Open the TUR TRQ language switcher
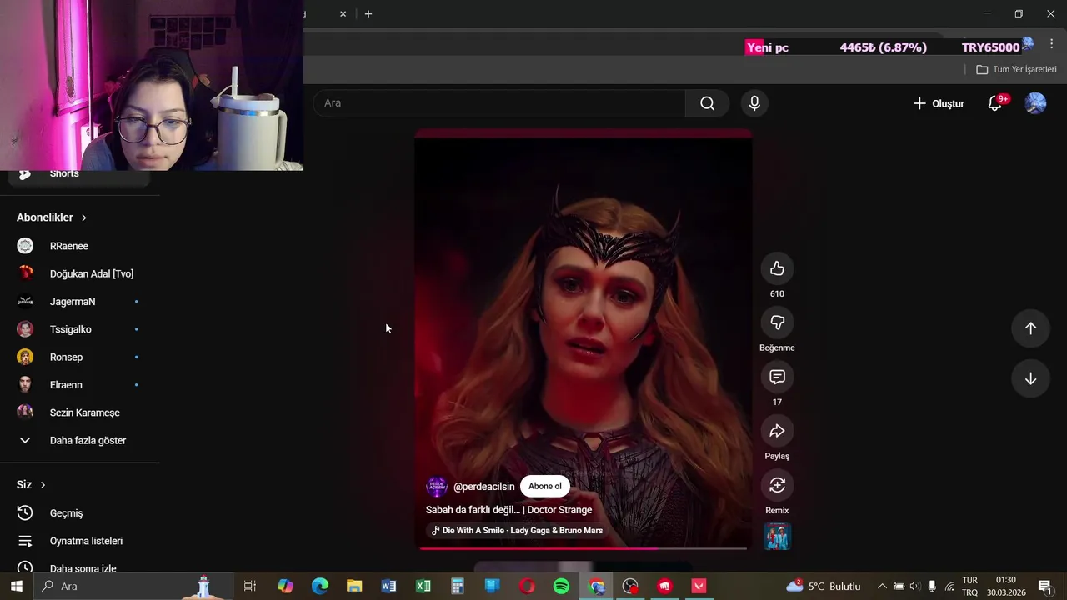 (970, 587)
